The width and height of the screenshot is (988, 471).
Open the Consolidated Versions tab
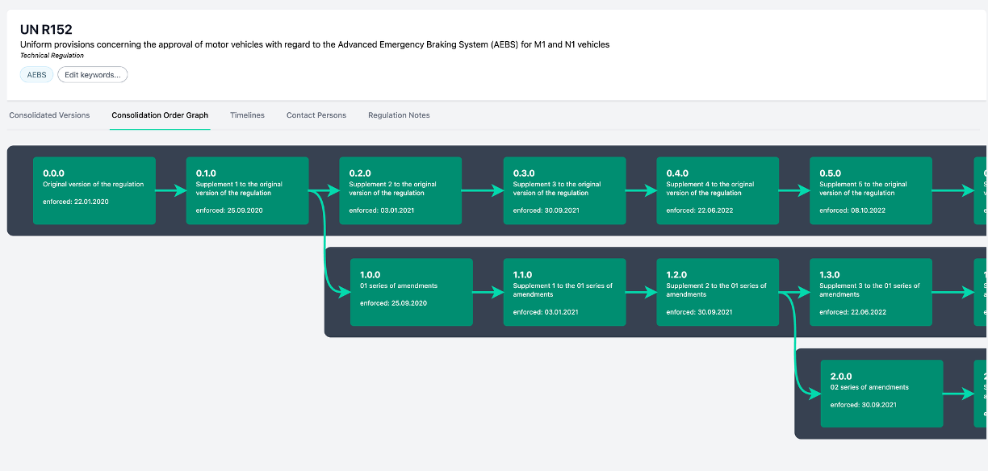point(49,115)
